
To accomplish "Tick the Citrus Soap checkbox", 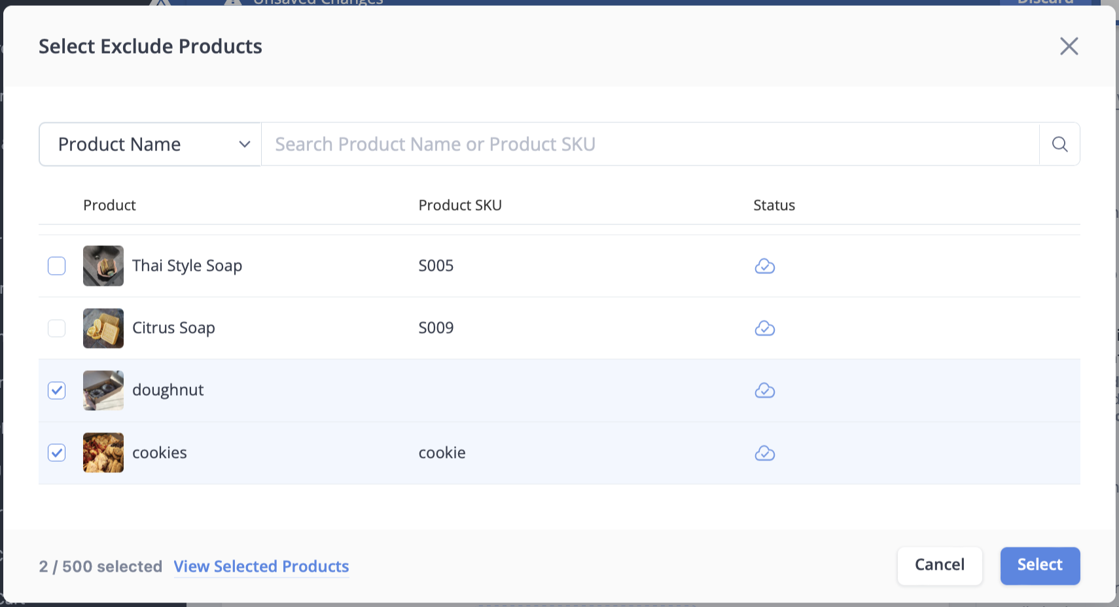I will tap(57, 328).
